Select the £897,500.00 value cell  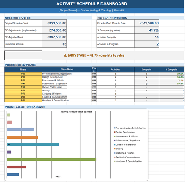(x=54, y=37)
